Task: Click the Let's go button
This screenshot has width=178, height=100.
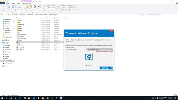Action: tap(106, 68)
